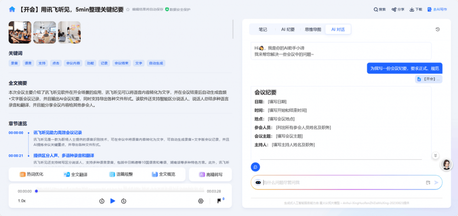Skip audio forward five seconds

[x=124, y=201]
